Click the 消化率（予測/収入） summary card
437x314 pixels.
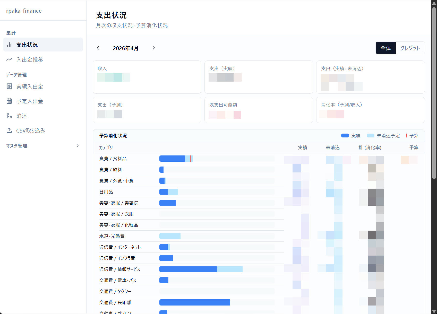370,110
